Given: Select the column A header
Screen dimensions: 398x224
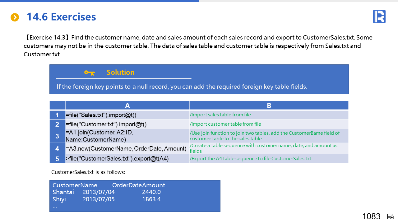Looking at the screenshot, I should coord(127,105).
